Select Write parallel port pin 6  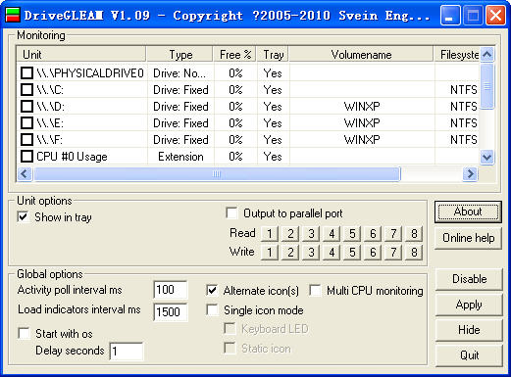373,253
